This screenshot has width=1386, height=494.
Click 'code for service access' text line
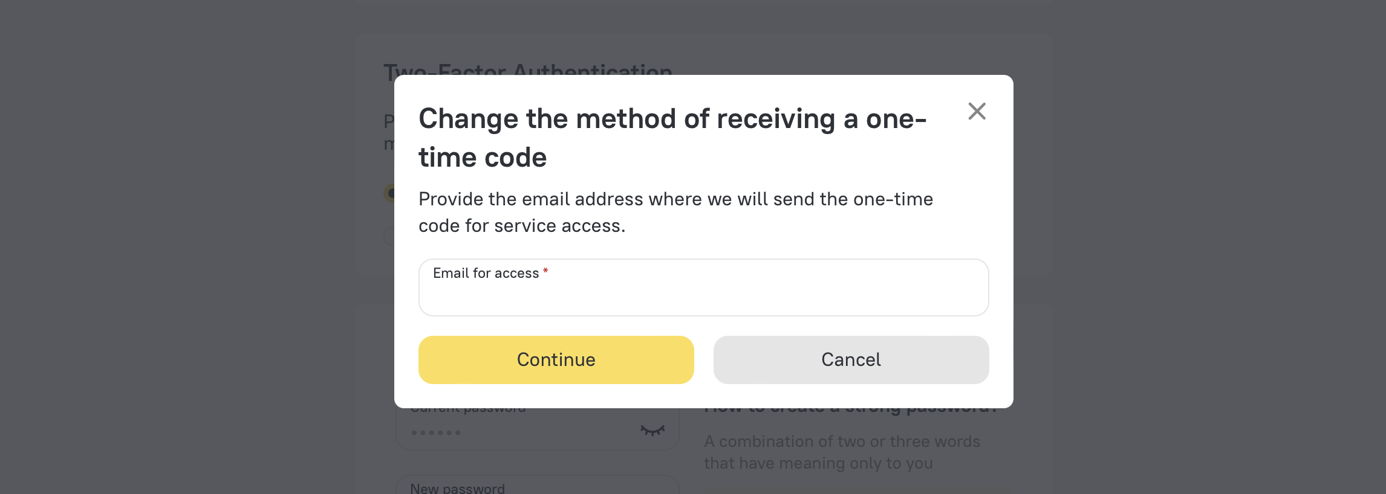521,226
